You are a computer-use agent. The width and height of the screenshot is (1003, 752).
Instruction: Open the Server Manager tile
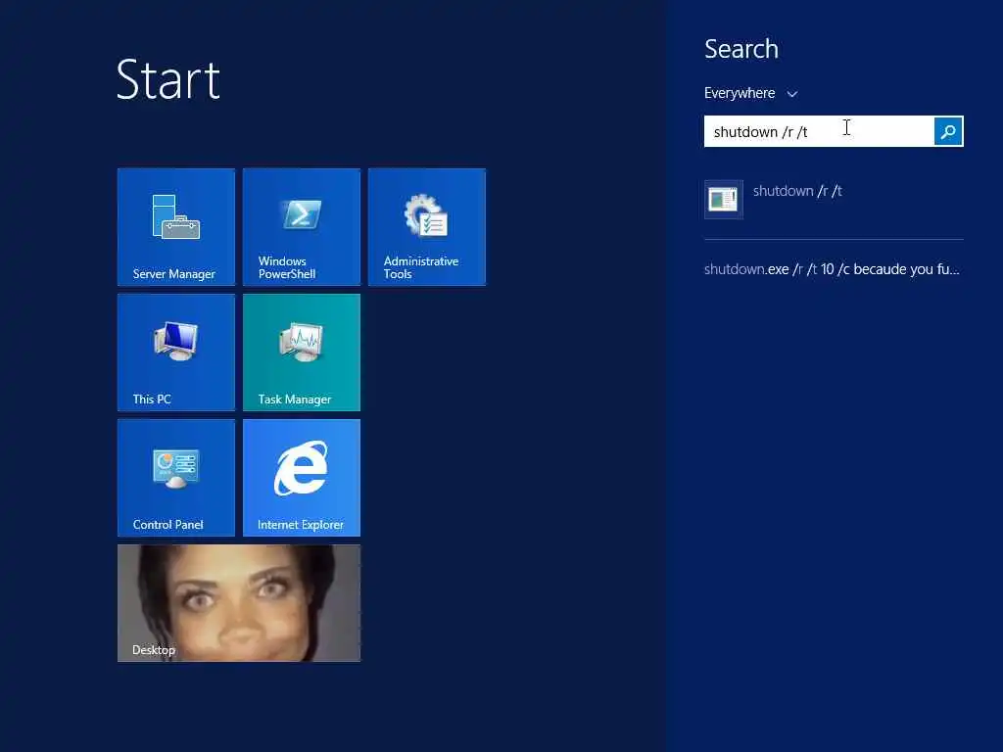[x=176, y=227]
